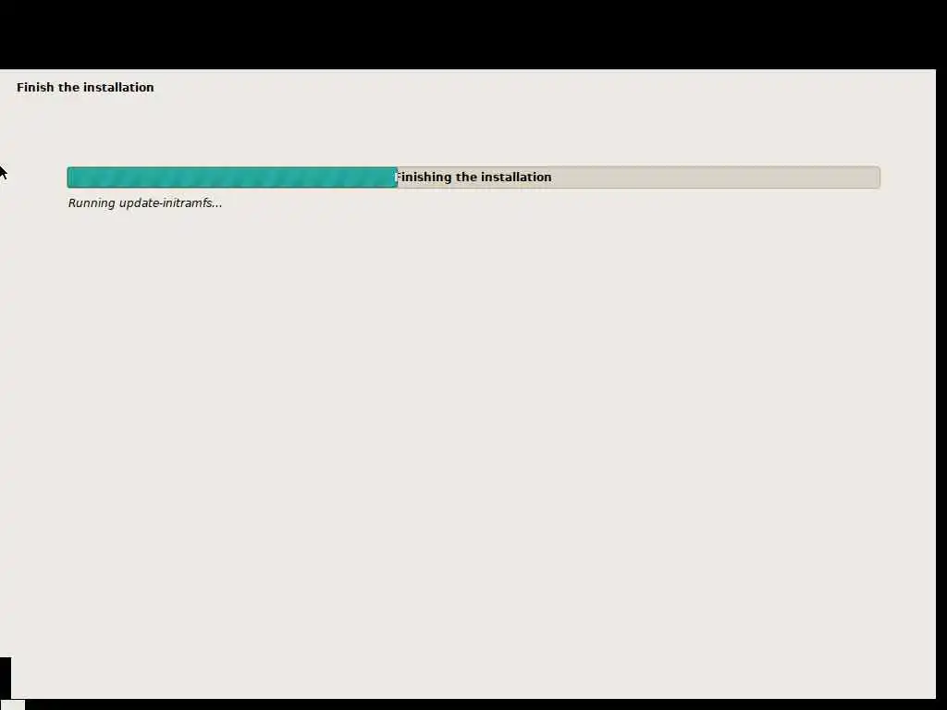Click the mouse pointer arrow at left edge
Screen dimensions: 947x710
point(3,172)
